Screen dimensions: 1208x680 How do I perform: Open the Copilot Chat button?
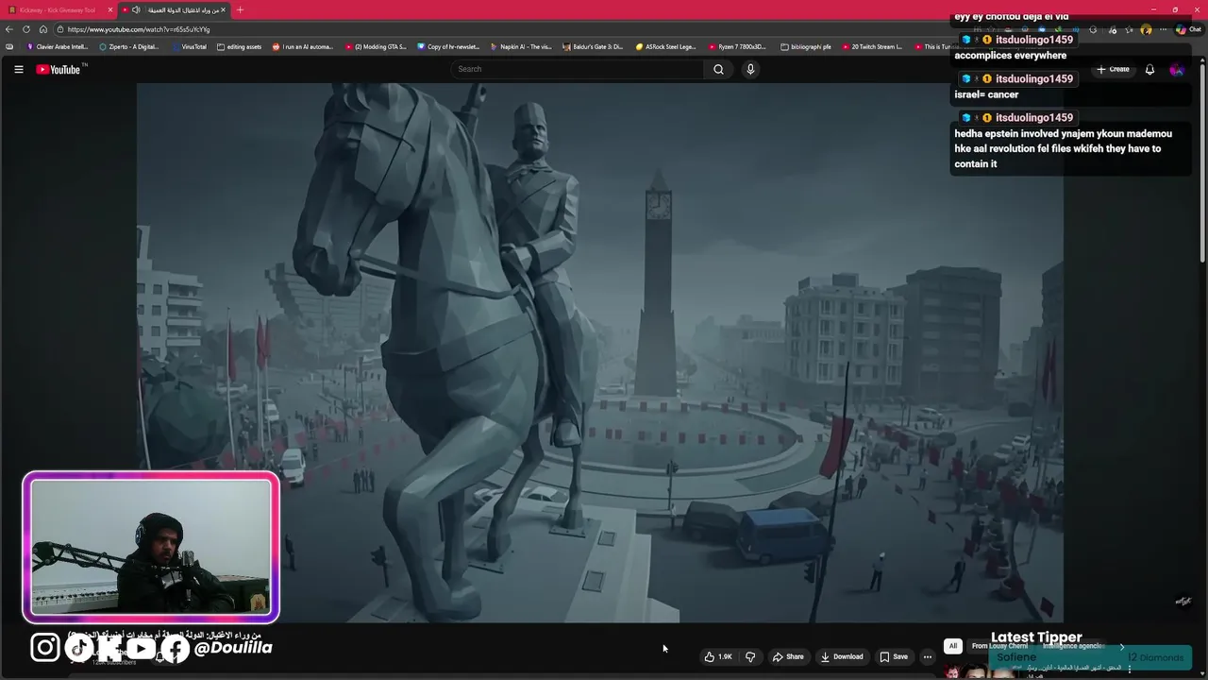click(x=1187, y=29)
